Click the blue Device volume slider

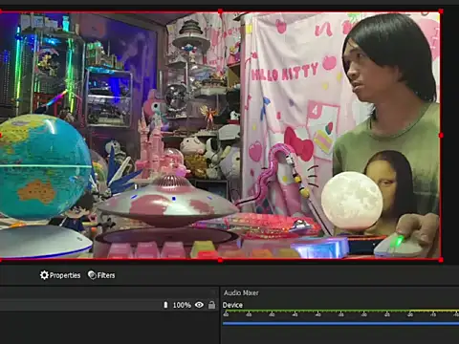[x=340, y=323]
